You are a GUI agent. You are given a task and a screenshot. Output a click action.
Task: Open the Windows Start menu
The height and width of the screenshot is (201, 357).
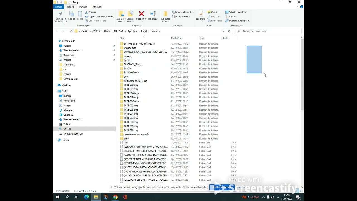[58, 197]
